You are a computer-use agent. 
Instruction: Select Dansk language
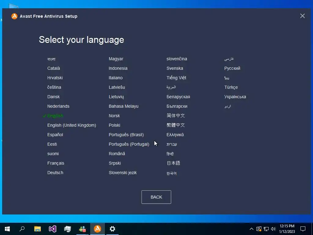click(x=53, y=97)
